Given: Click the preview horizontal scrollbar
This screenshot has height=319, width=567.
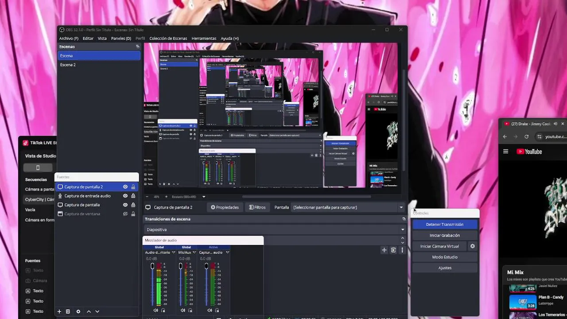Looking at the screenshot, I should click(307, 197).
